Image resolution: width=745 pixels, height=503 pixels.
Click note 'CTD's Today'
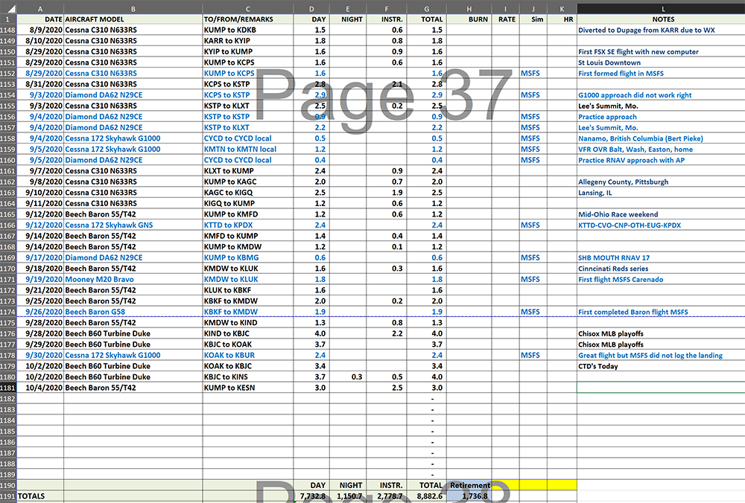[x=597, y=366]
